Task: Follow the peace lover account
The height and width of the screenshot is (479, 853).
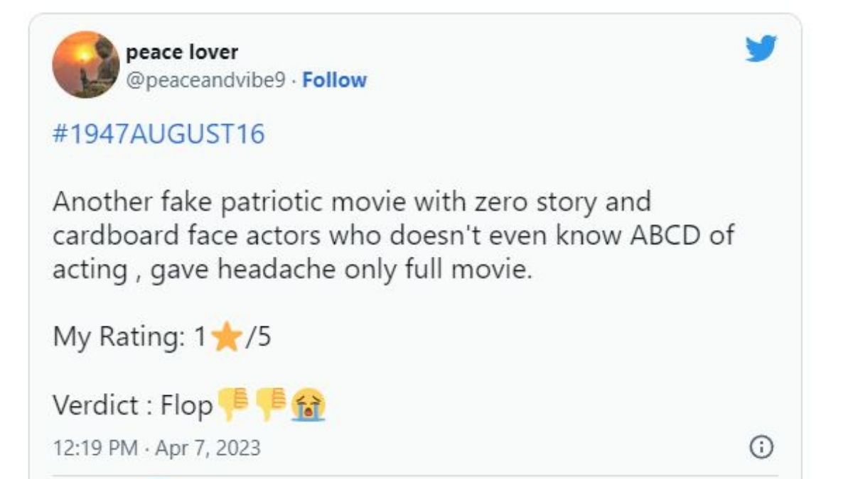Action: pos(334,79)
